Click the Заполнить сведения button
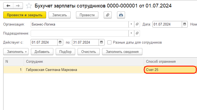This screenshot has width=197, height=110. pyautogui.click(x=122, y=52)
